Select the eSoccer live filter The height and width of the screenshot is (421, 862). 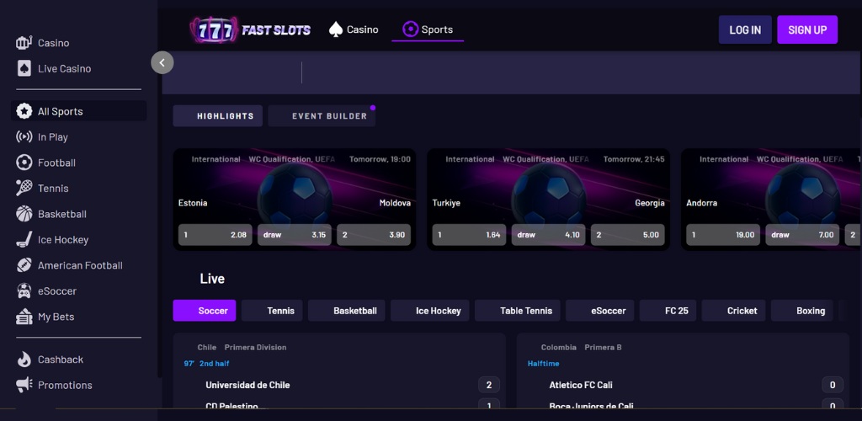point(599,311)
